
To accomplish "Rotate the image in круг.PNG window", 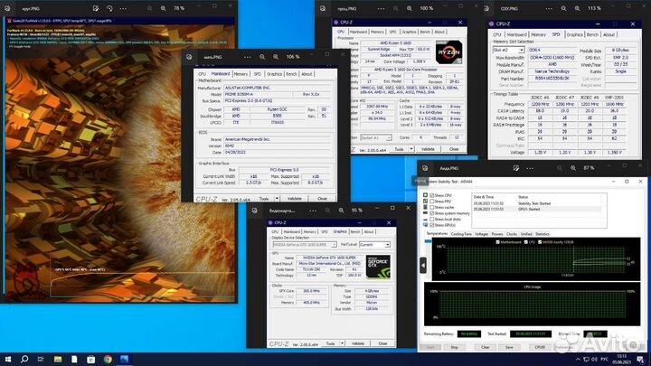I will click(x=109, y=8).
